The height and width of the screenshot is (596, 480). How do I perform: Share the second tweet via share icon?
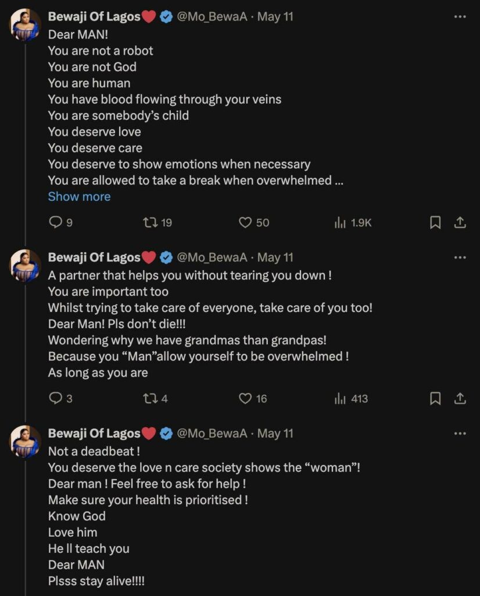460,399
